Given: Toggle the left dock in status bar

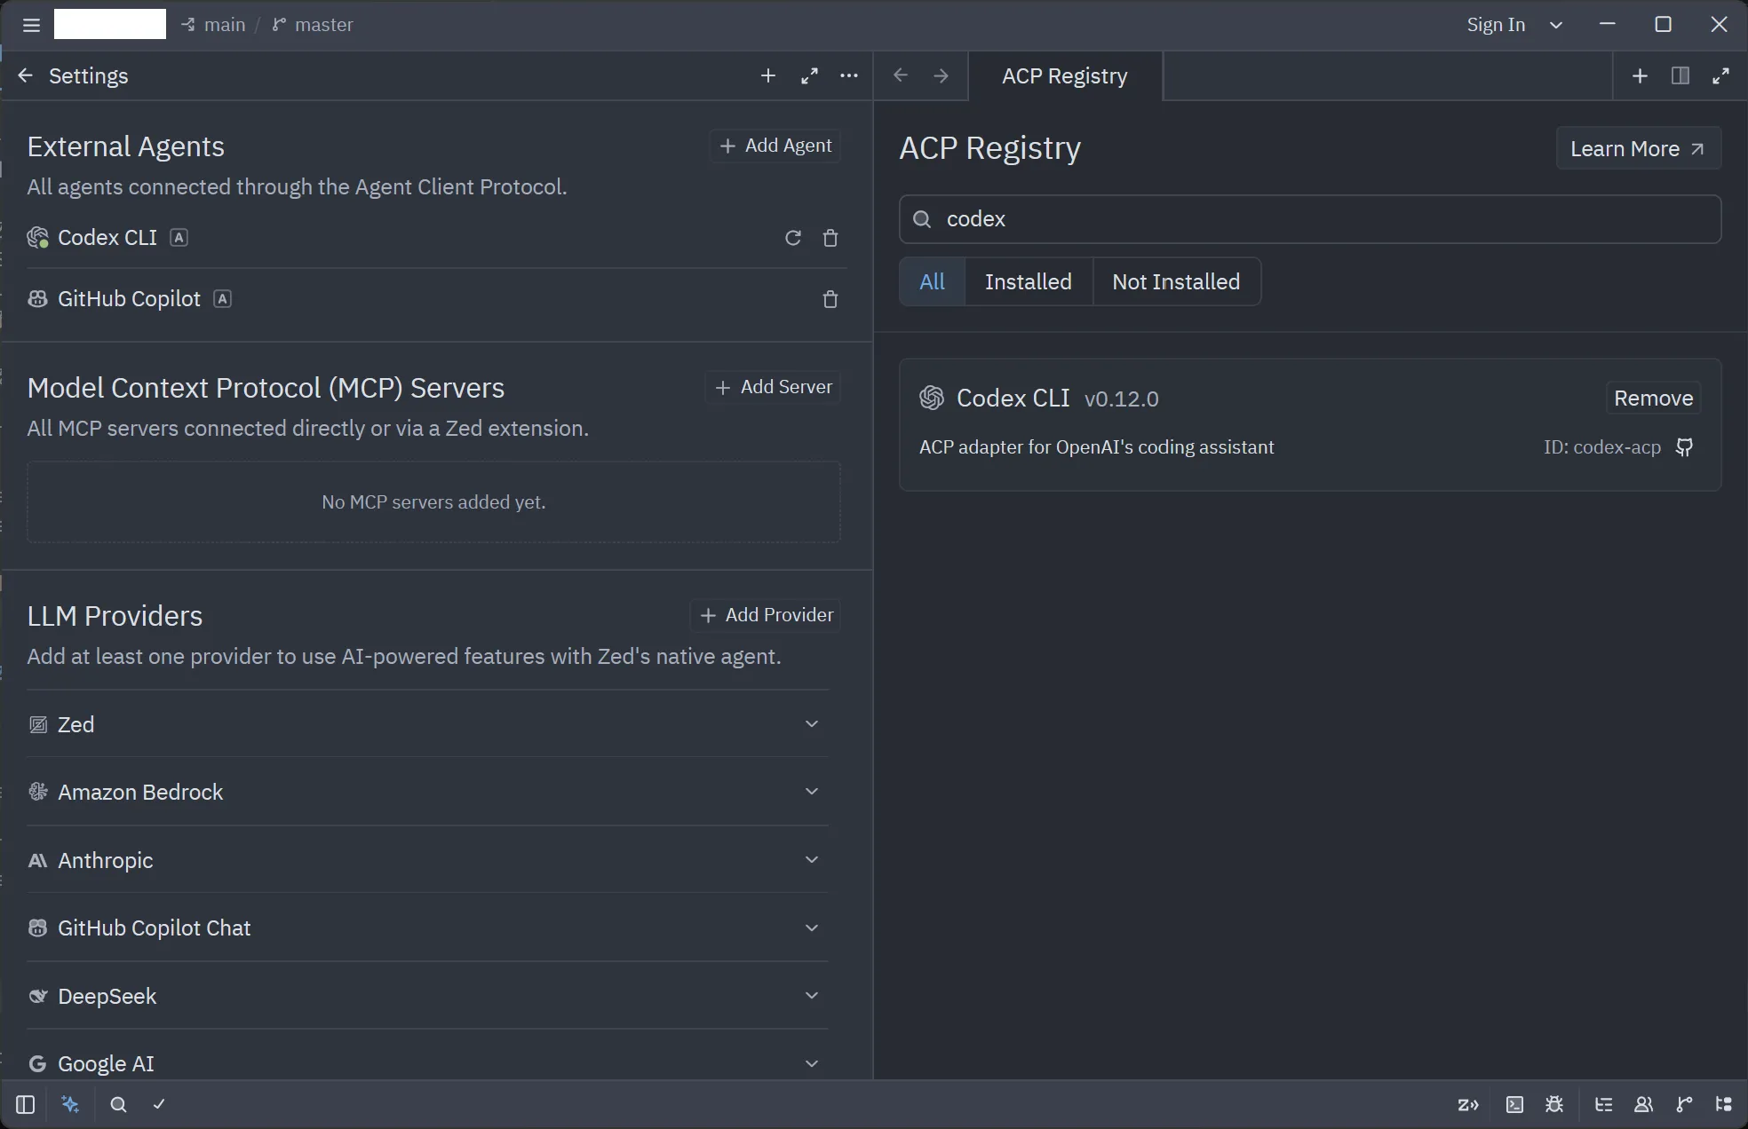Looking at the screenshot, I should pos(25,1105).
